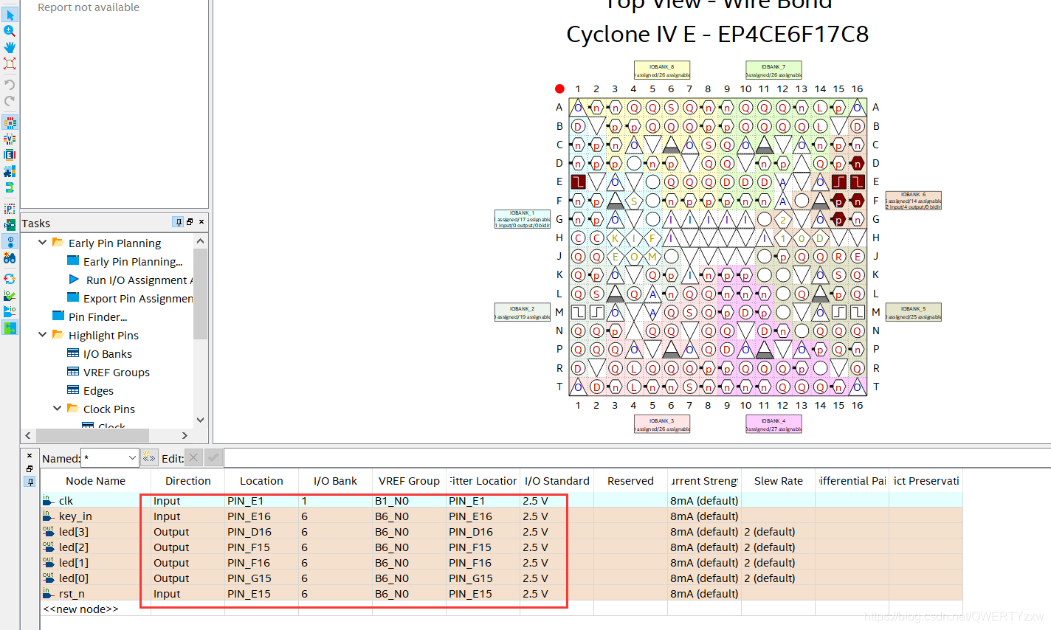The height and width of the screenshot is (630, 1051).
Task: Select Edges highlight item
Action: coord(98,390)
